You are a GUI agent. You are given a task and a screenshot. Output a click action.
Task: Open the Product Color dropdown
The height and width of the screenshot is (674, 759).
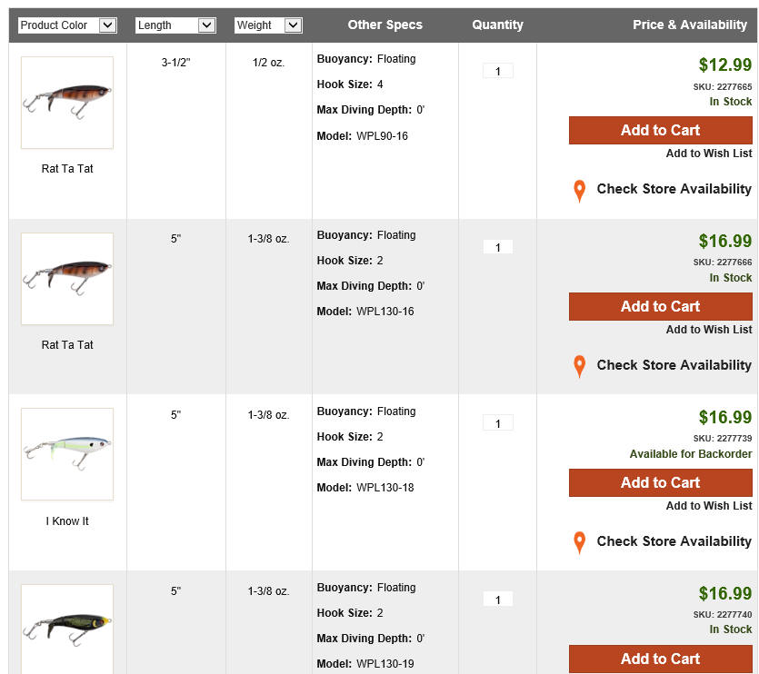click(68, 25)
